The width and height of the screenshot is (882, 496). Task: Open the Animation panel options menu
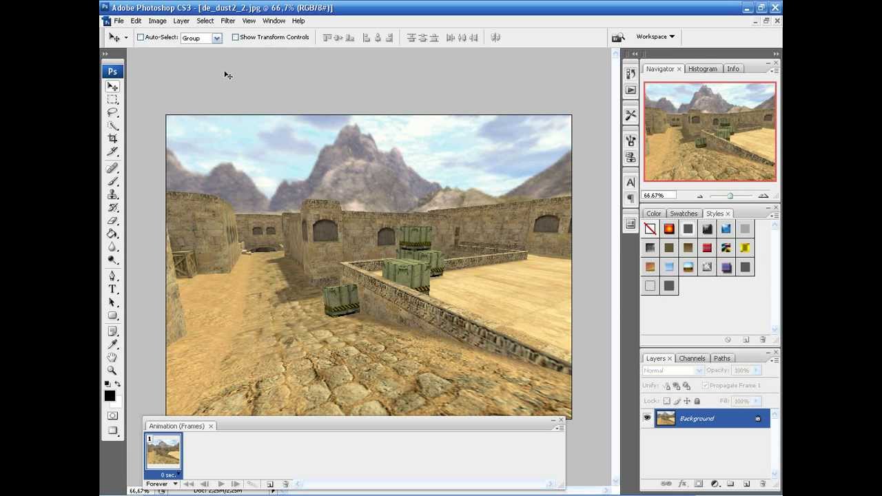[560, 428]
